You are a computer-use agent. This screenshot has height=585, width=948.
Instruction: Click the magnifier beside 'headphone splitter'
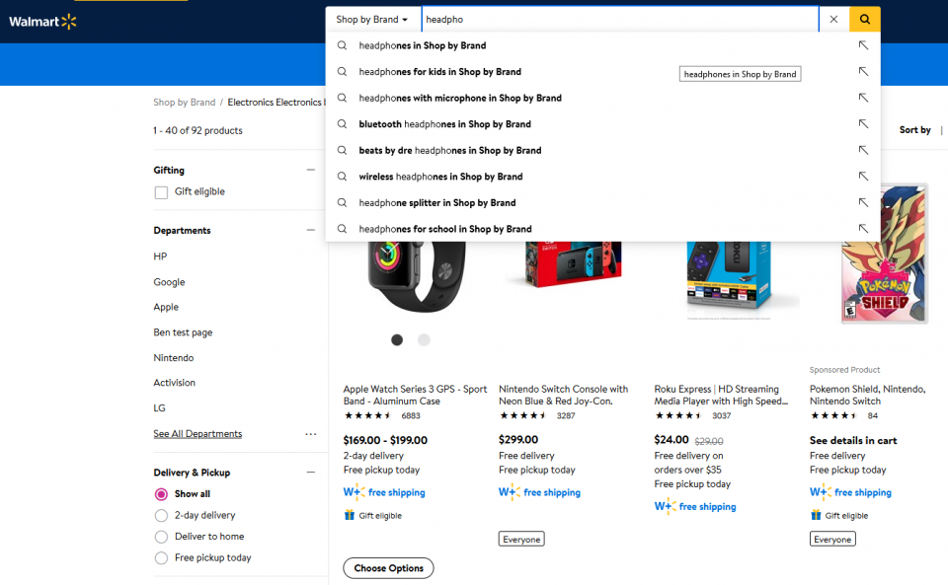(343, 203)
